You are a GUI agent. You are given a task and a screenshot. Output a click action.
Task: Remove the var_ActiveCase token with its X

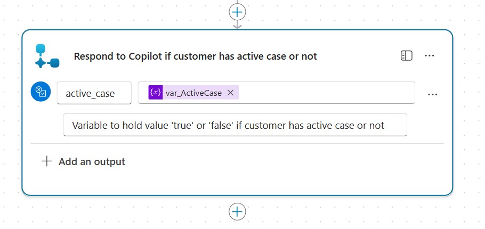(x=230, y=93)
